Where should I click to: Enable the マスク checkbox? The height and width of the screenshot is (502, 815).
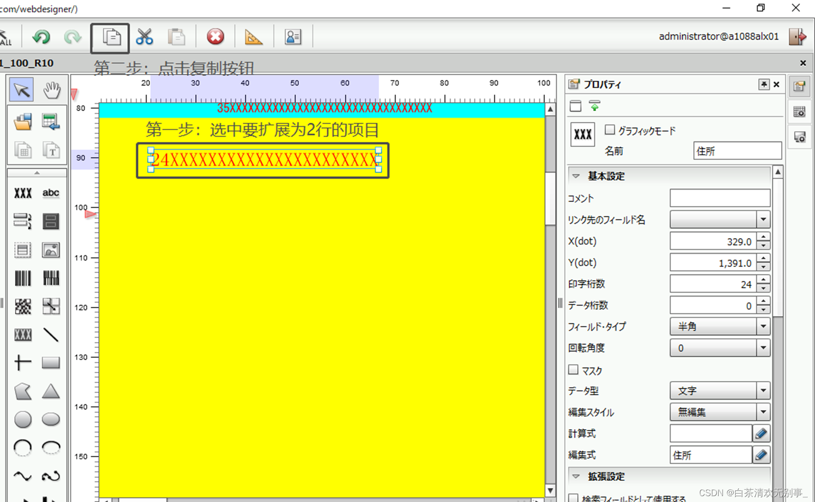(573, 369)
